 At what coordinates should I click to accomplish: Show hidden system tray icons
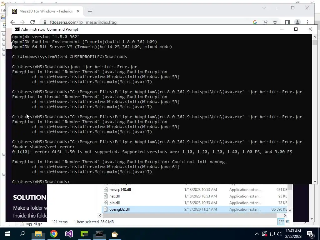coord(257,234)
